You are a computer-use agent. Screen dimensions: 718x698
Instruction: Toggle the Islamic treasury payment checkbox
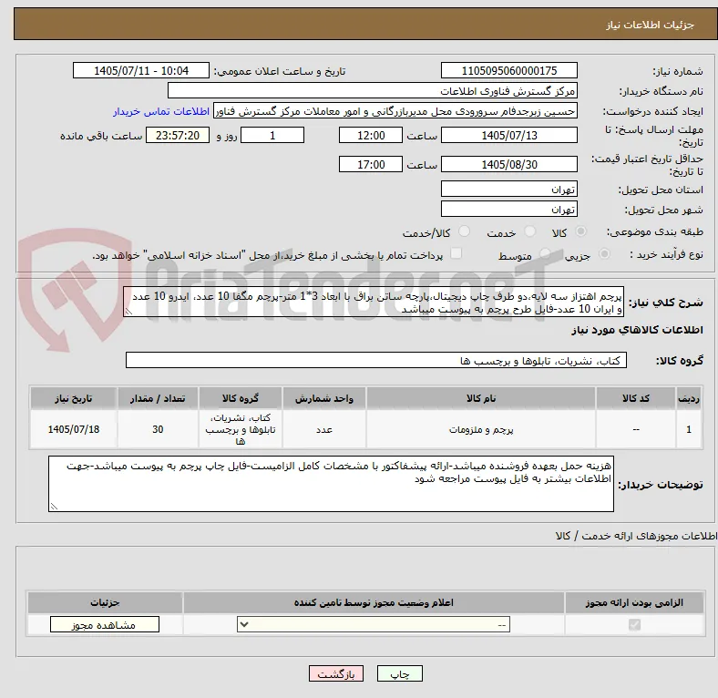456,253
